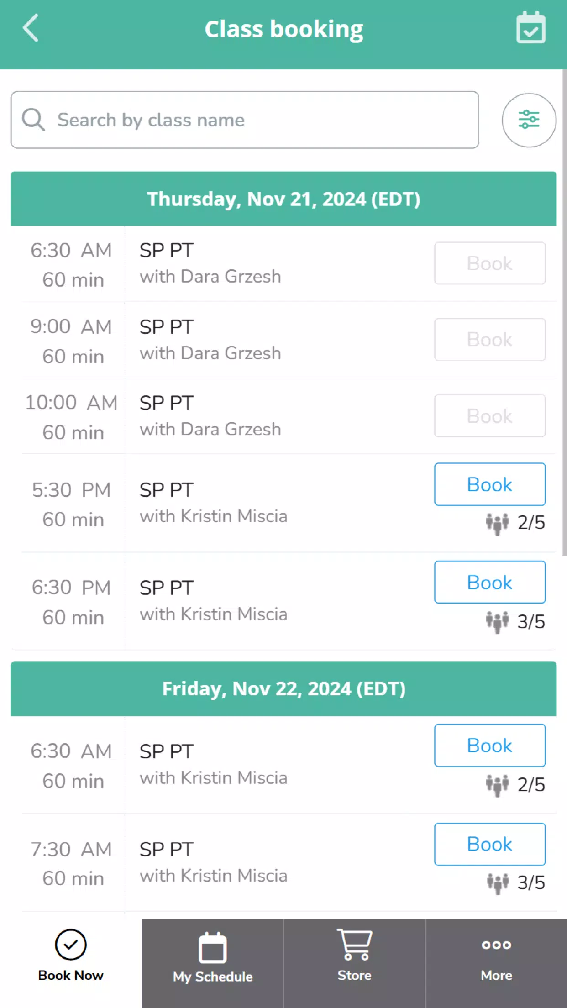Tap the search magnifier icon

33,120
